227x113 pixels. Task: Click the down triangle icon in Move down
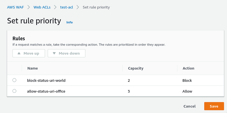[54, 53]
